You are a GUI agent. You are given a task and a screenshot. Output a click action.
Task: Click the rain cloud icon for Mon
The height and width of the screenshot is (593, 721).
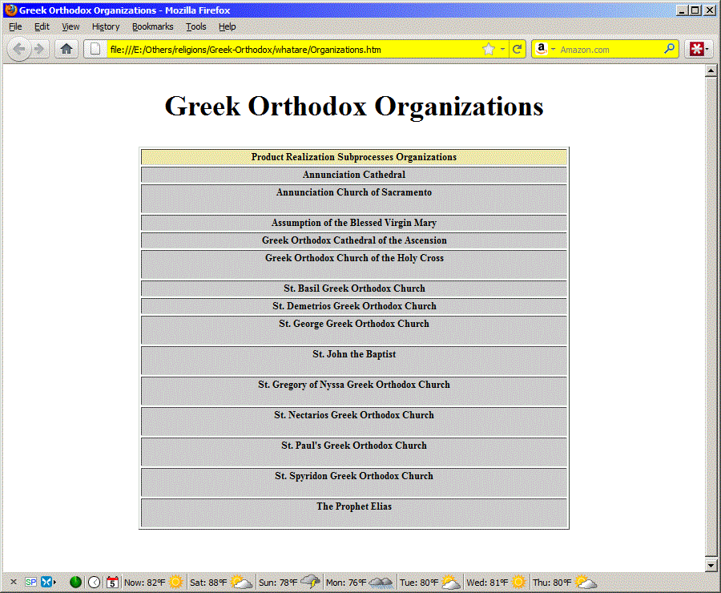tap(381, 583)
